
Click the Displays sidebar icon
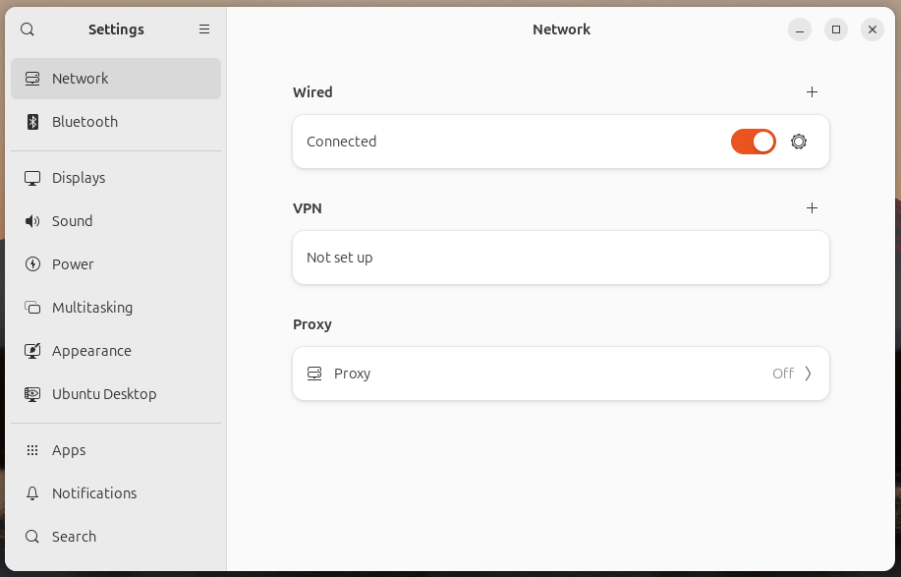(x=31, y=178)
